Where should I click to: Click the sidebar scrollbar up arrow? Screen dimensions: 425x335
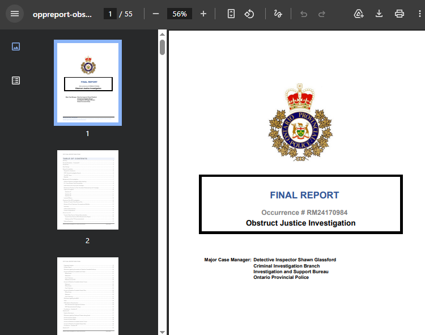(163, 34)
